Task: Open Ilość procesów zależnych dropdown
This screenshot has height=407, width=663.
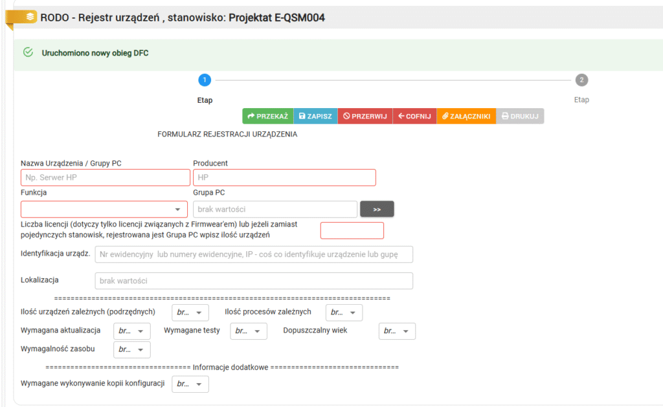Action: [x=344, y=313]
